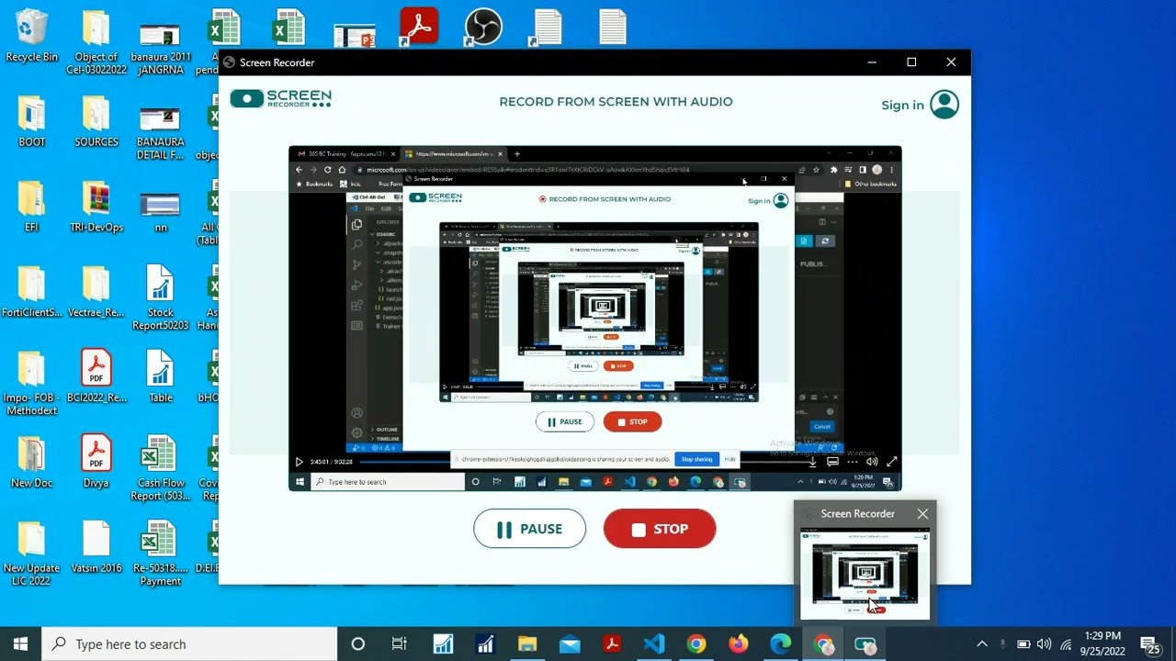Open the Mail app on taskbar

click(570, 644)
